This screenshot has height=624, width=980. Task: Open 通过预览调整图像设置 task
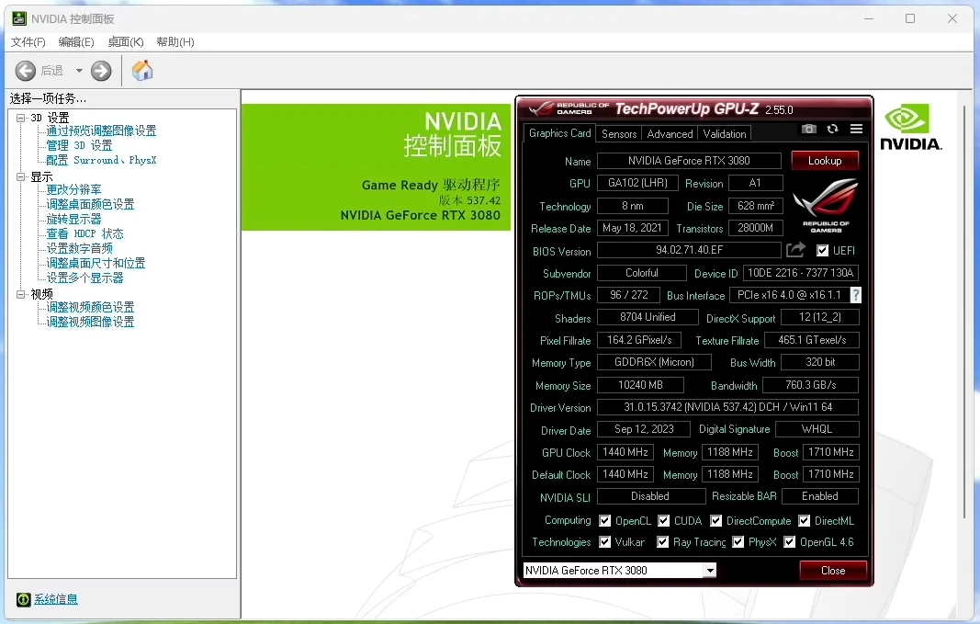pos(101,130)
